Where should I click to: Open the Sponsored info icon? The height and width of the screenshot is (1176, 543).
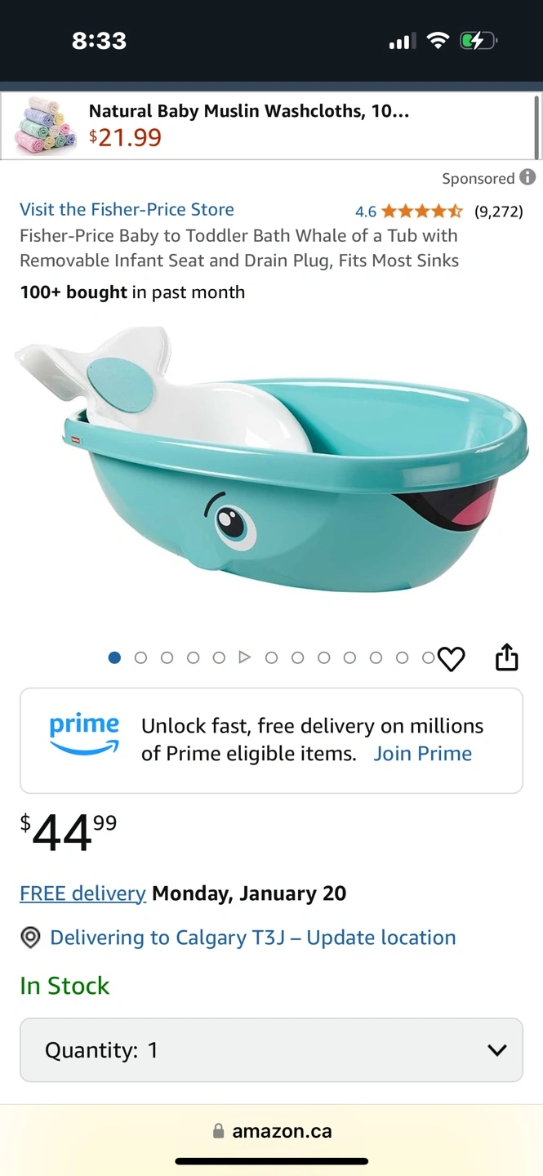tap(527, 177)
